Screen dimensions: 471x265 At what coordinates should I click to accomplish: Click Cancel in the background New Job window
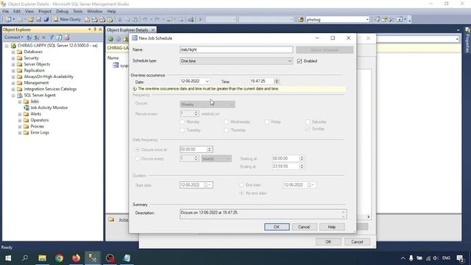pyautogui.click(x=357, y=241)
